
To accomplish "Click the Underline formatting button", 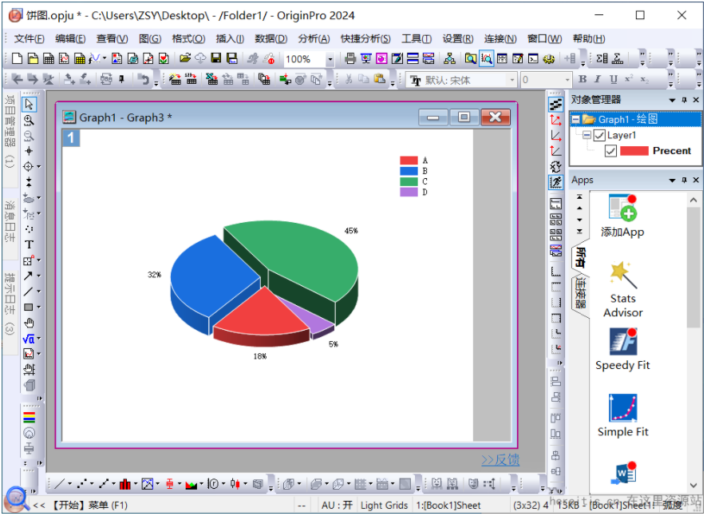I will (x=613, y=79).
